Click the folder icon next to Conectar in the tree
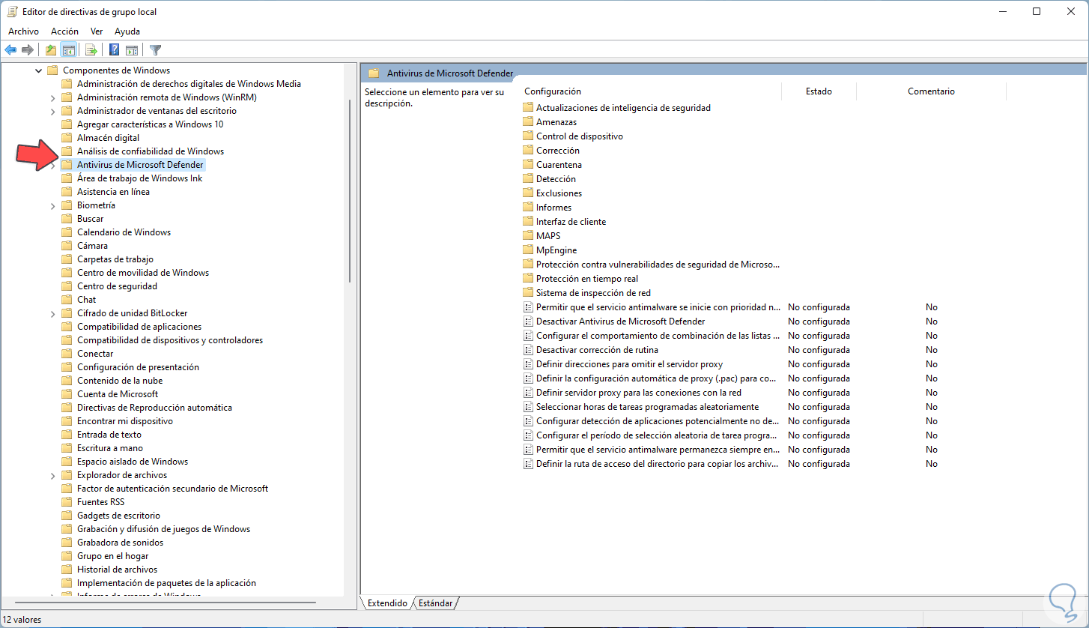Screen dimensions: 1089x628 click(x=67, y=354)
